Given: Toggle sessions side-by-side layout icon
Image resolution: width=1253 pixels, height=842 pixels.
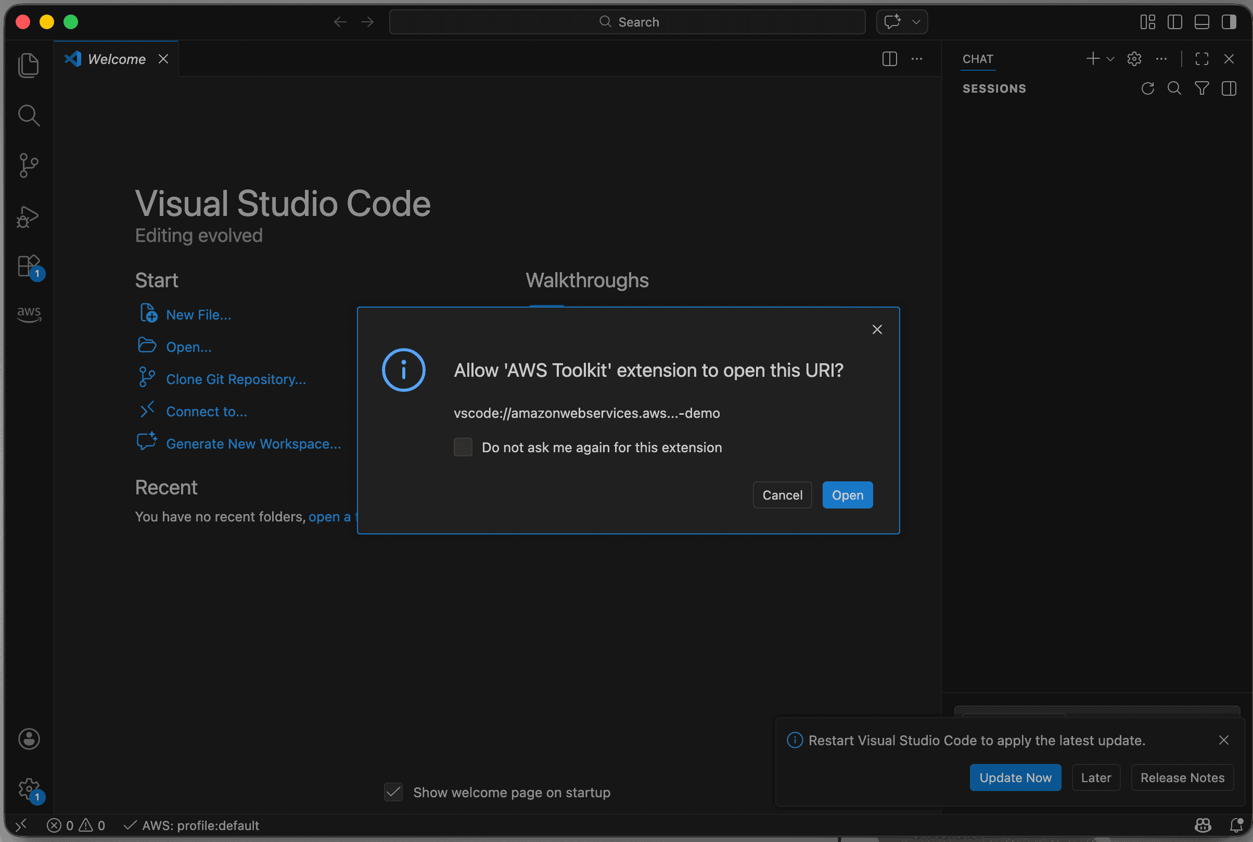Looking at the screenshot, I should click(x=1229, y=88).
